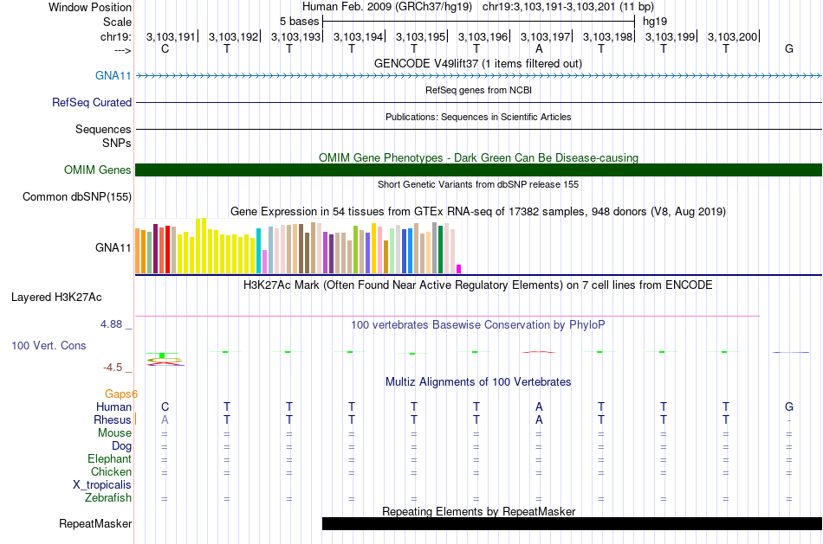Click the 5 bases scale bar
This screenshot has width=823, height=544.
(x=478, y=22)
